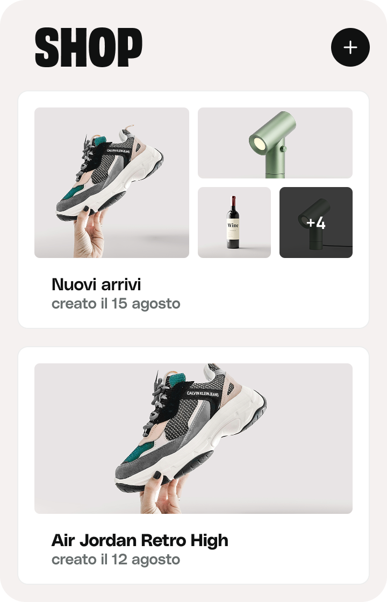Open the sneaker thumbnail in Nuovi arrivi
The width and height of the screenshot is (387, 602).
click(112, 183)
